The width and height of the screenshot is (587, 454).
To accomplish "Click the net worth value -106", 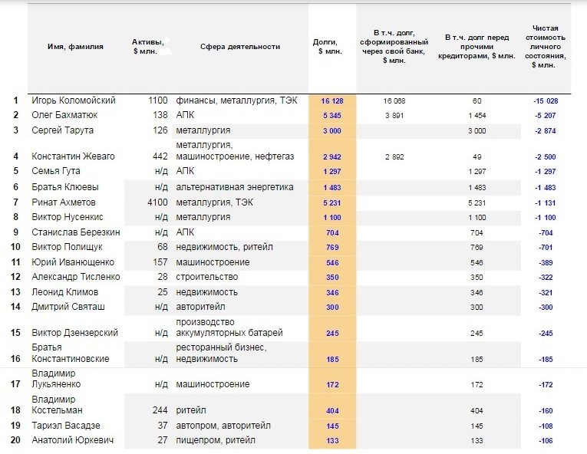I will (x=546, y=440).
